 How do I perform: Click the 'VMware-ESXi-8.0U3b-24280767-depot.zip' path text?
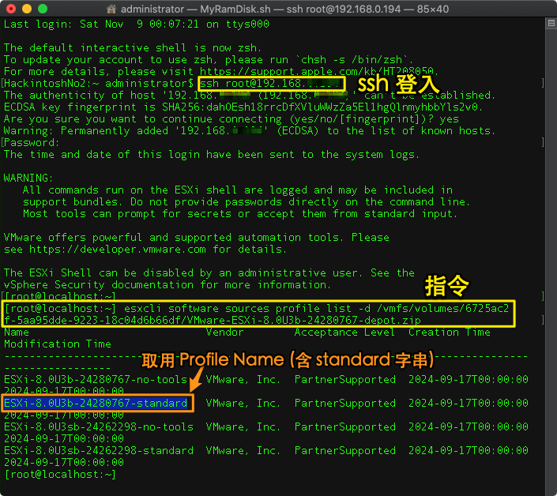point(304,320)
